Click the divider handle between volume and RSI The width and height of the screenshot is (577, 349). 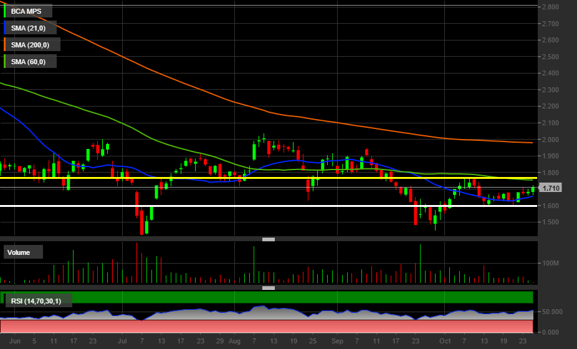point(269,289)
